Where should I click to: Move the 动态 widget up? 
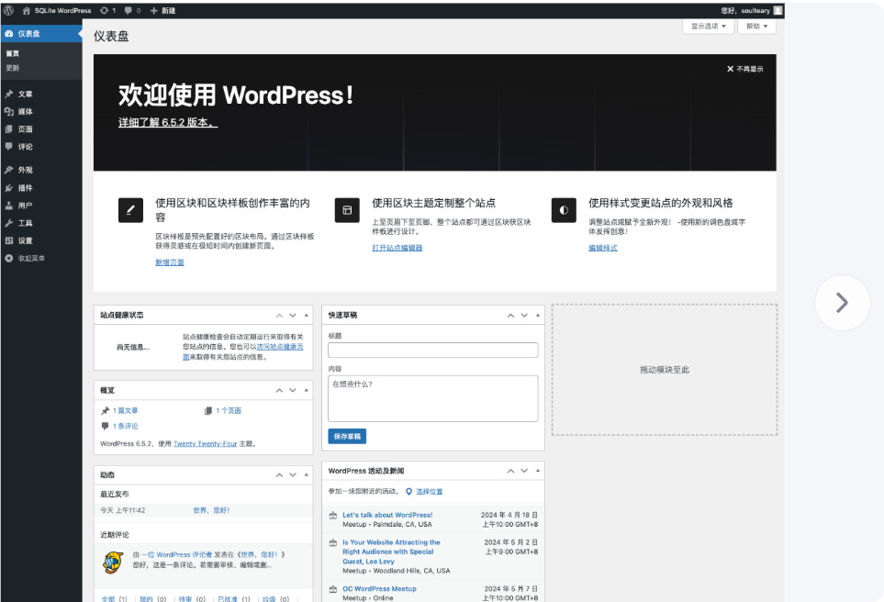click(x=279, y=475)
